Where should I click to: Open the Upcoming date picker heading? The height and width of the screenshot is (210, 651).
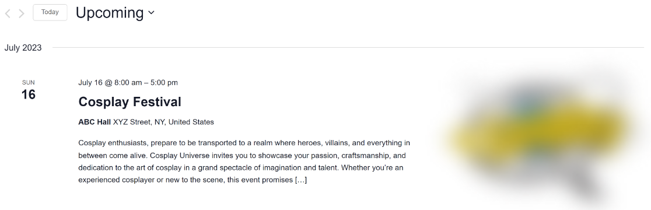(x=115, y=13)
